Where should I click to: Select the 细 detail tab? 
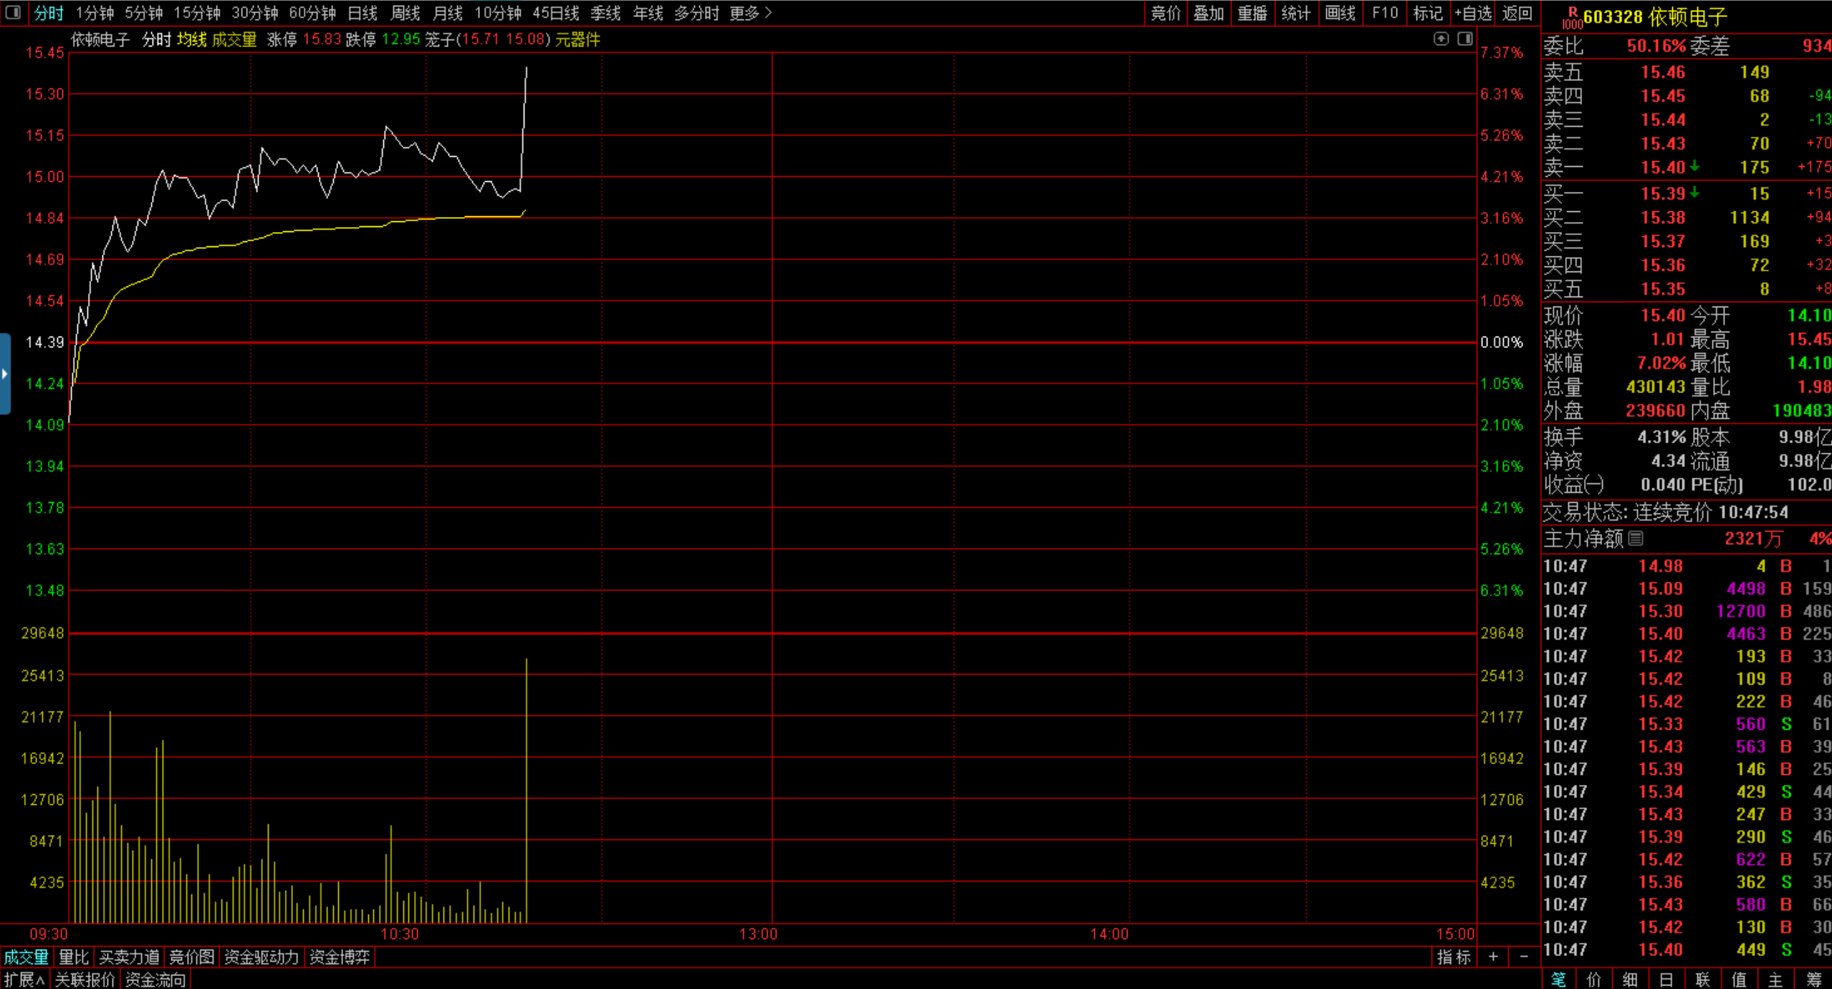pyautogui.click(x=1630, y=979)
